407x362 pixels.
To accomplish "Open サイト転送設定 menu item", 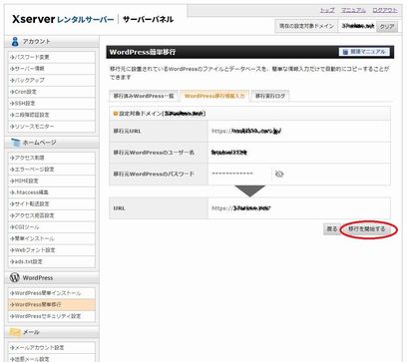I will tap(52, 203).
